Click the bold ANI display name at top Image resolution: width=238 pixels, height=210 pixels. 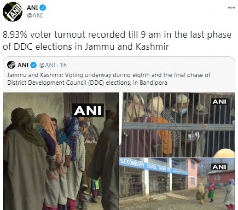tap(32, 8)
